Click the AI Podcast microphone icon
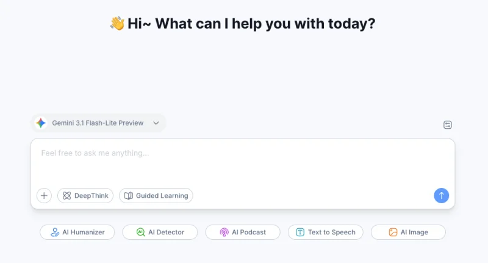Screen dimensions: 488x263 click(x=224, y=232)
